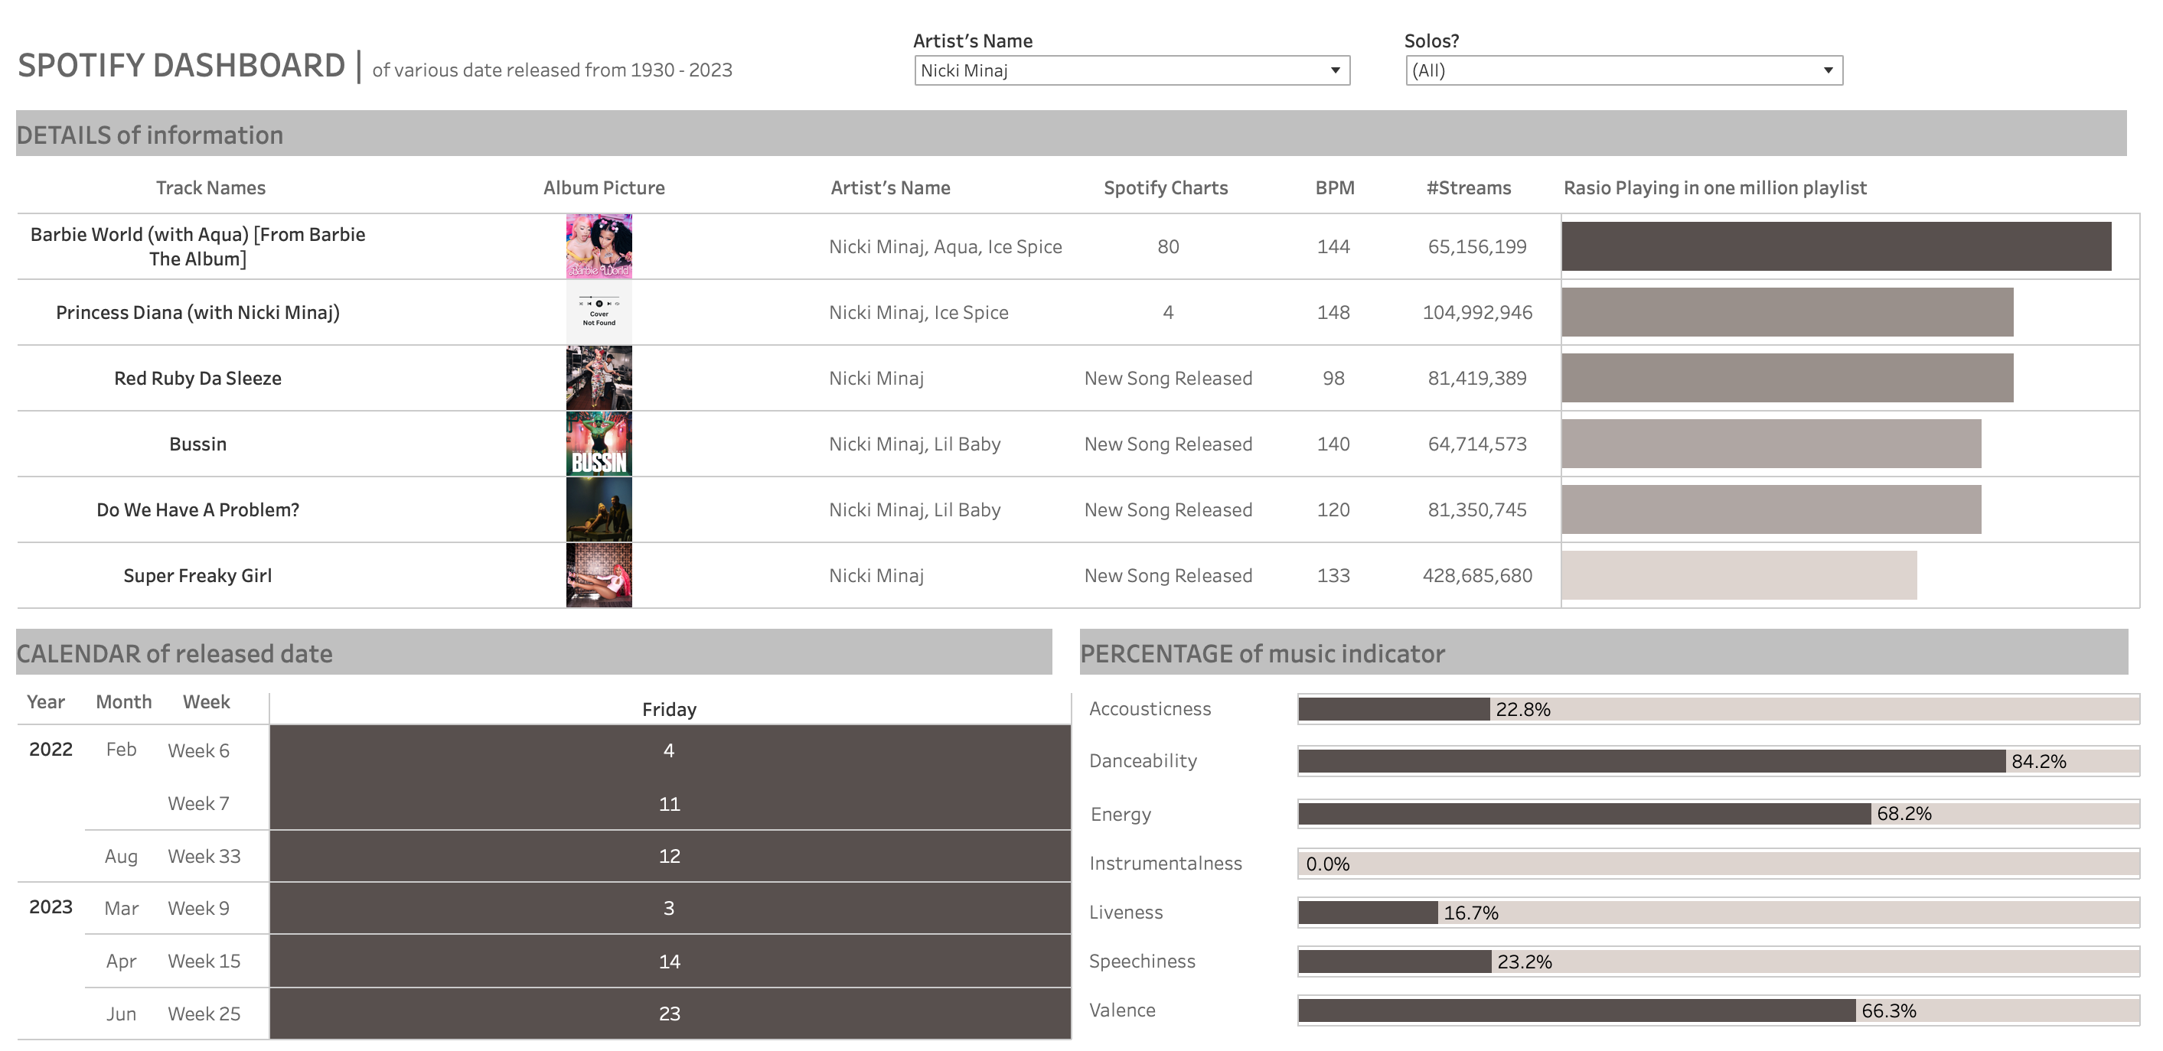The width and height of the screenshot is (2163, 1051).
Task: Click the Week 33 row label
Action: [204, 856]
